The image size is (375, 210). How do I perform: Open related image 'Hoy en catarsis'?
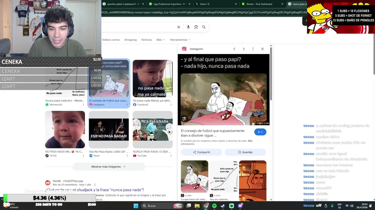[224, 176]
